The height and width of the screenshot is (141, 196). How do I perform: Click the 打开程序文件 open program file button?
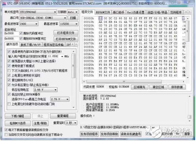[x=65, y=33]
